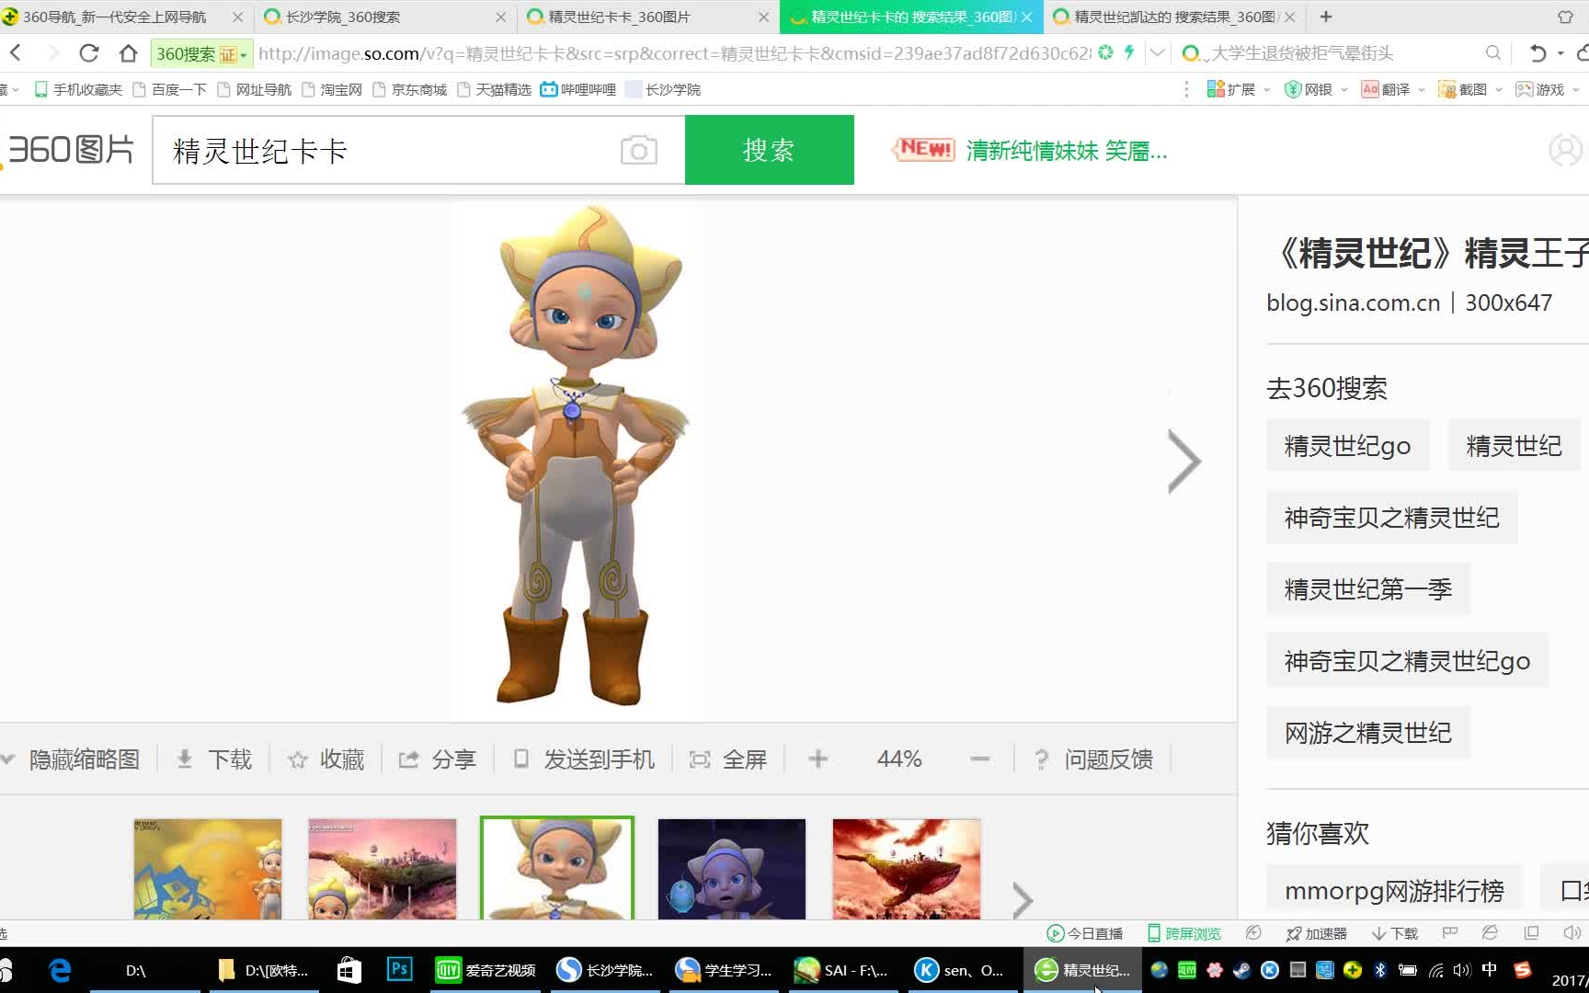
Task: Toggle 隐藏缩略图 to hide the thumbnail strip
Action: point(83,759)
